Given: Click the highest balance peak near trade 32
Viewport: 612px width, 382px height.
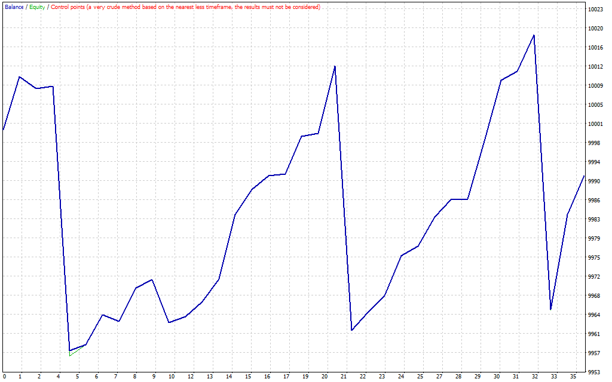Looking at the screenshot, I should coord(534,35).
